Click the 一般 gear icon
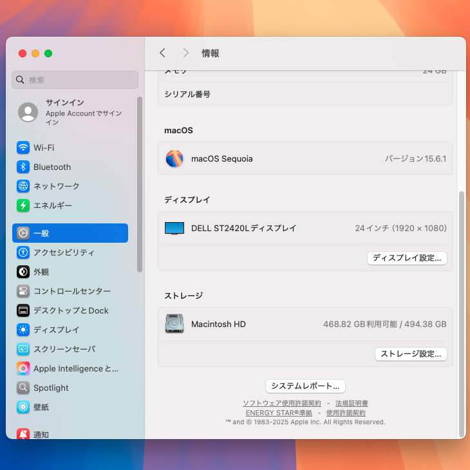Viewport: 470px width, 470px height. pos(23,233)
